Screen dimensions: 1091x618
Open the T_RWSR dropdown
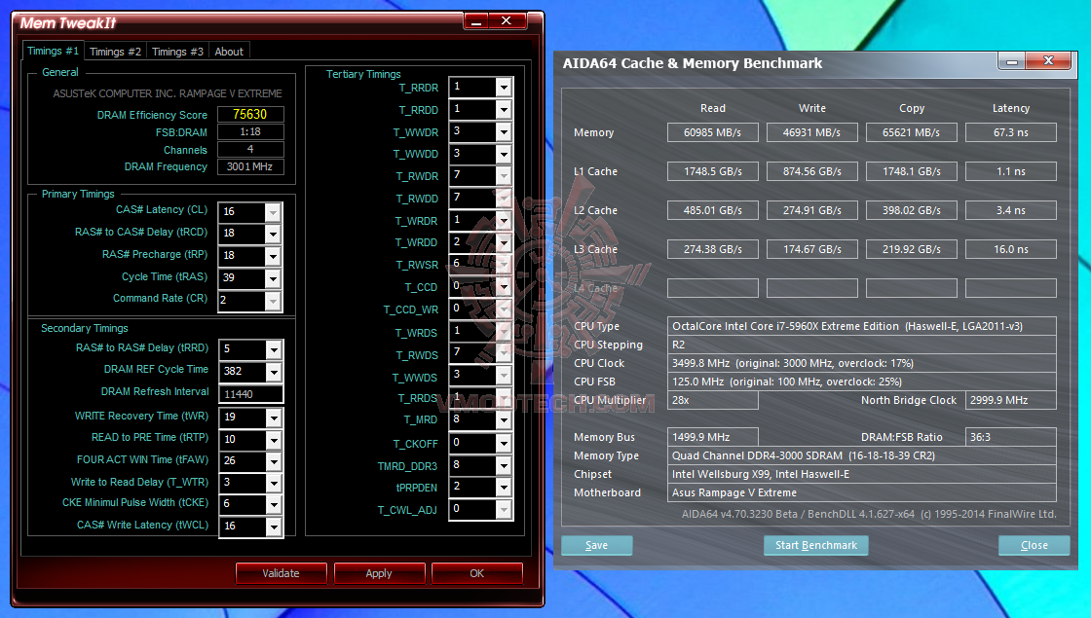504,264
